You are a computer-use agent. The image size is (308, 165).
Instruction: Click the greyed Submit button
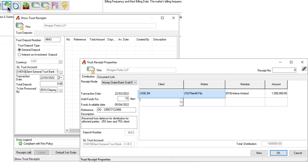coord(41,153)
